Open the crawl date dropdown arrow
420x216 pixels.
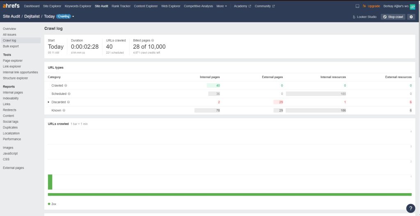[73, 17]
